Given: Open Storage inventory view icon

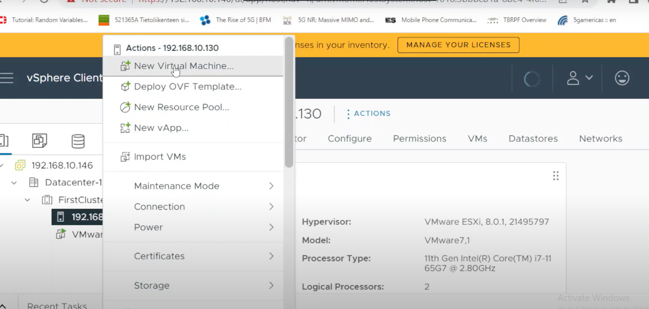Looking at the screenshot, I should click(x=78, y=141).
